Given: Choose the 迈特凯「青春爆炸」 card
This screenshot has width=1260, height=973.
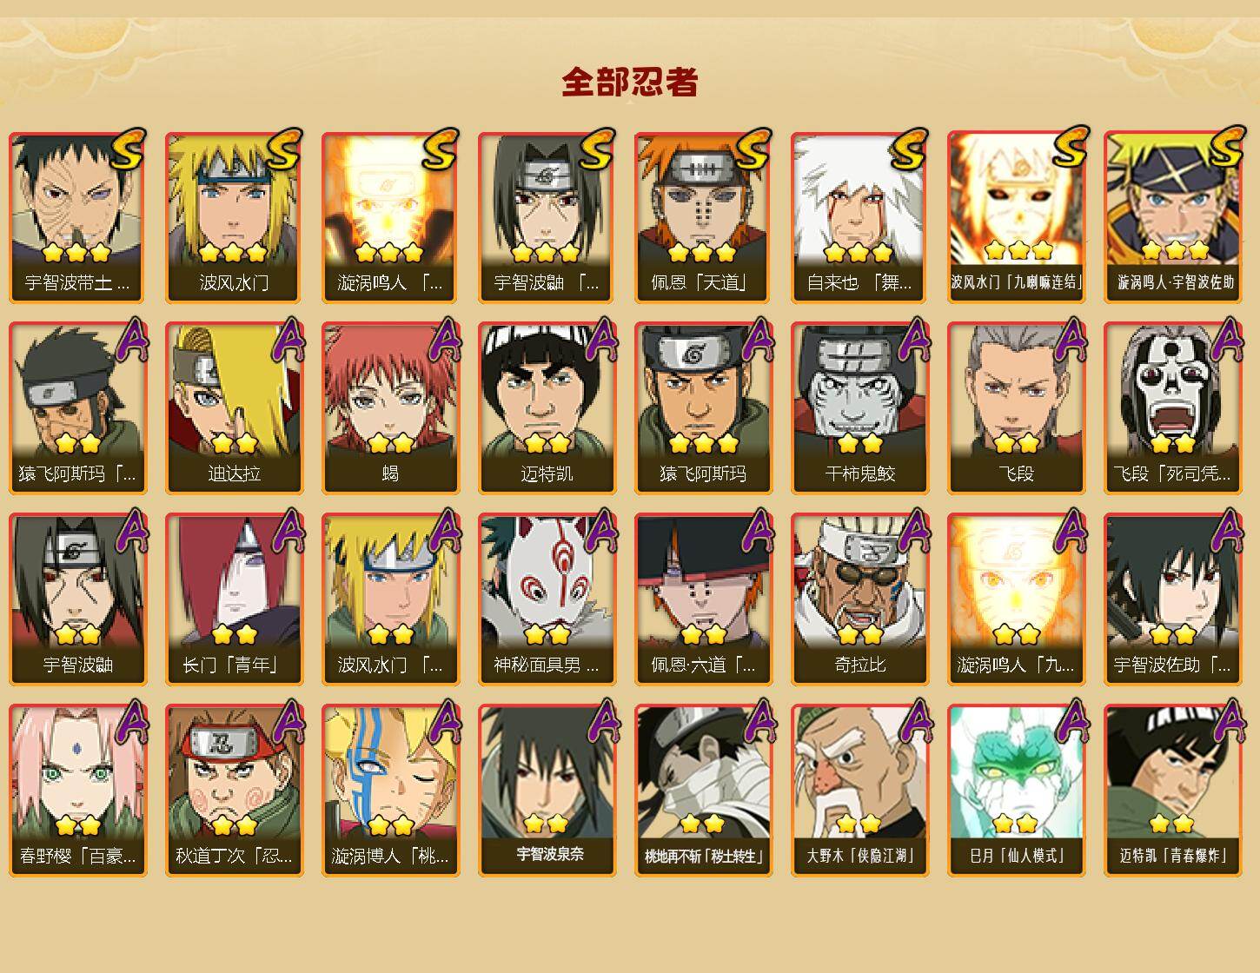Looking at the screenshot, I should [x=1172, y=791].
